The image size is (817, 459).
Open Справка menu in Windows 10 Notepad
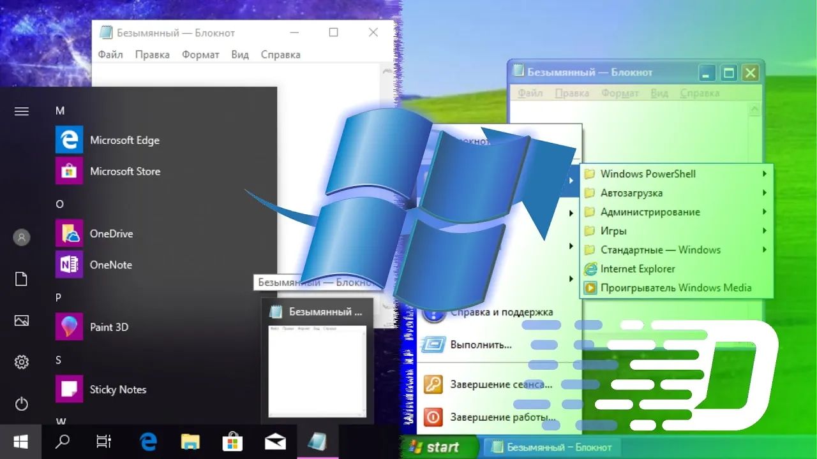point(280,55)
